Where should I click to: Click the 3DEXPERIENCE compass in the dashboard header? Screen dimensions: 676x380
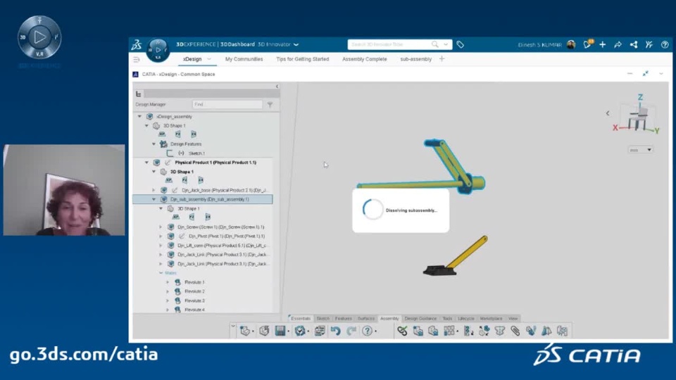(x=158, y=49)
